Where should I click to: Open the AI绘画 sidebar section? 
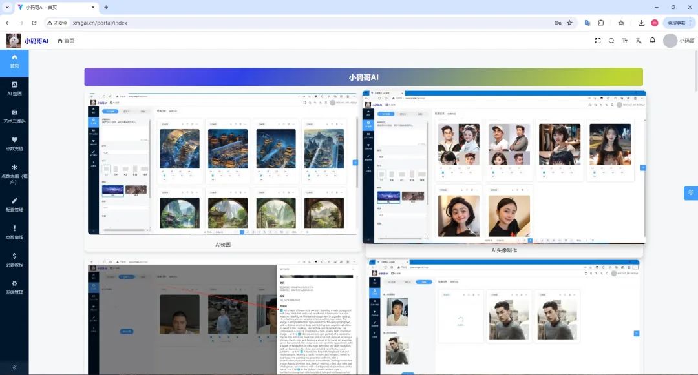[14, 89]
